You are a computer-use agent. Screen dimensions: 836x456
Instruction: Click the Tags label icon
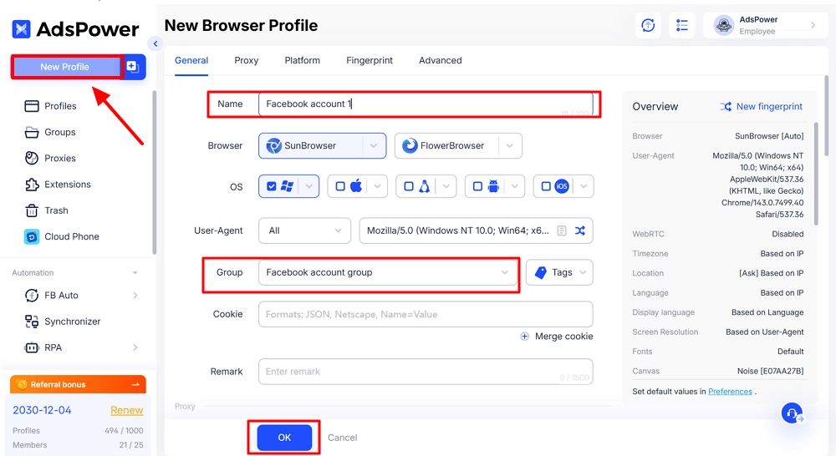coord(541,272)
